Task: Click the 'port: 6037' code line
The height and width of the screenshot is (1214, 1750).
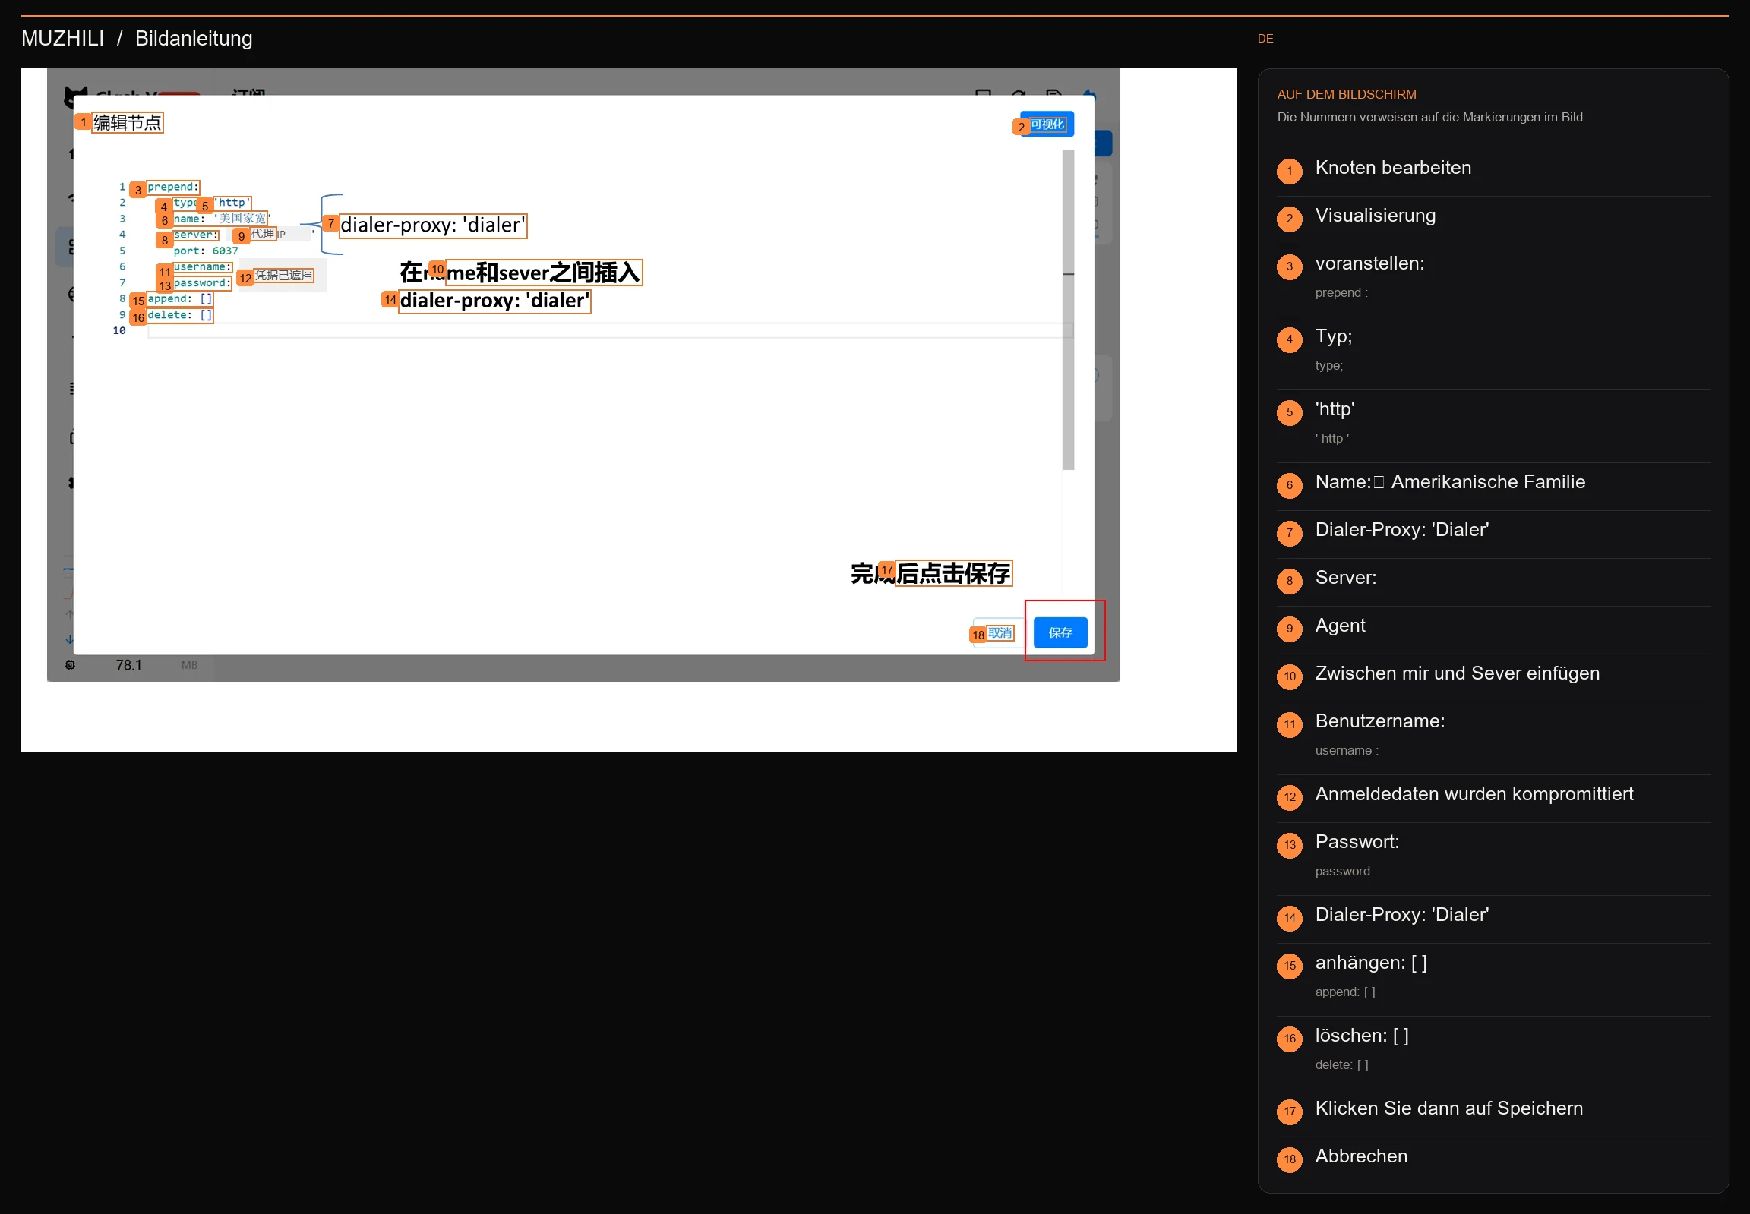Action: click(x=205, y=251)
